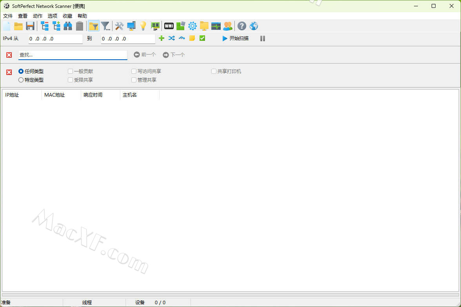Click the 查找 search input field

(x=73, y=55)
